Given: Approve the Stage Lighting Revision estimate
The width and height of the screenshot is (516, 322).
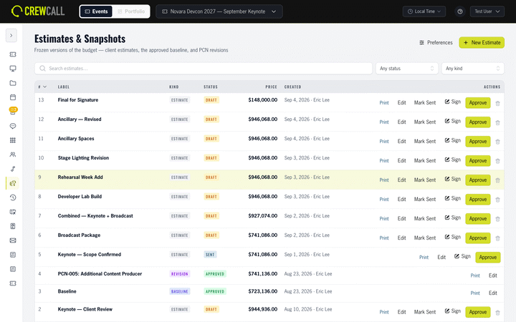Looking at the screenshot, I should click(x=478, y=161).
